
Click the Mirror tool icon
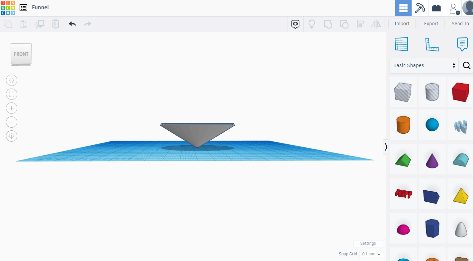[x=376, y=24]
